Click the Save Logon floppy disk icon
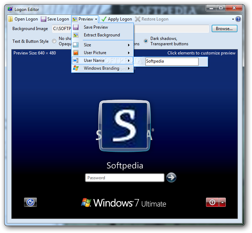 tap(44, 19)
